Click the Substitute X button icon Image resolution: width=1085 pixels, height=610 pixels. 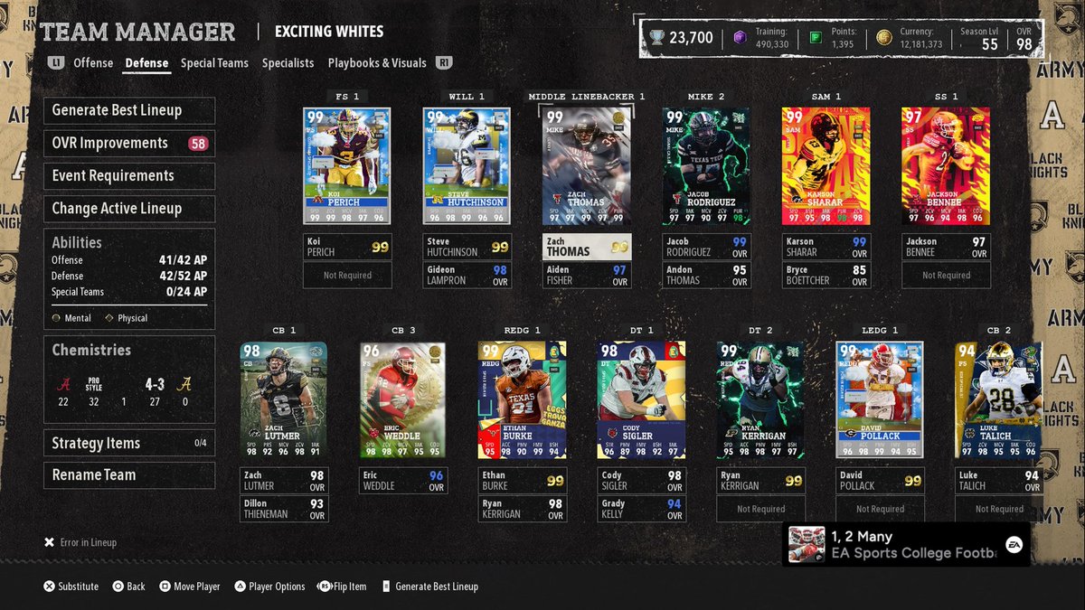(49, 587)
